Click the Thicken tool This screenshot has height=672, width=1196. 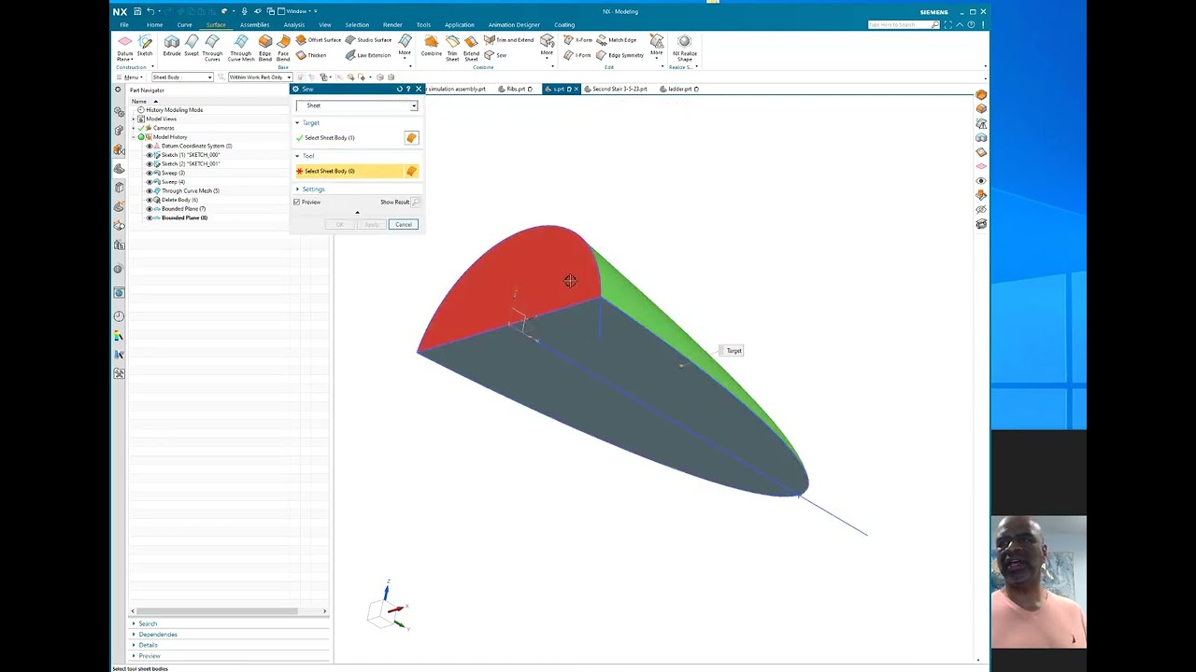pos(311,55)
